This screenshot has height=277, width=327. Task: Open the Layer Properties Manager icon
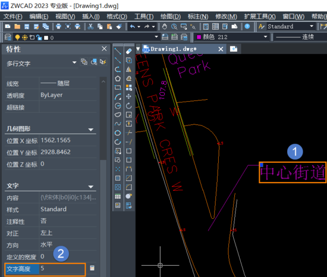pyautogui.click(x=8, y=37)
